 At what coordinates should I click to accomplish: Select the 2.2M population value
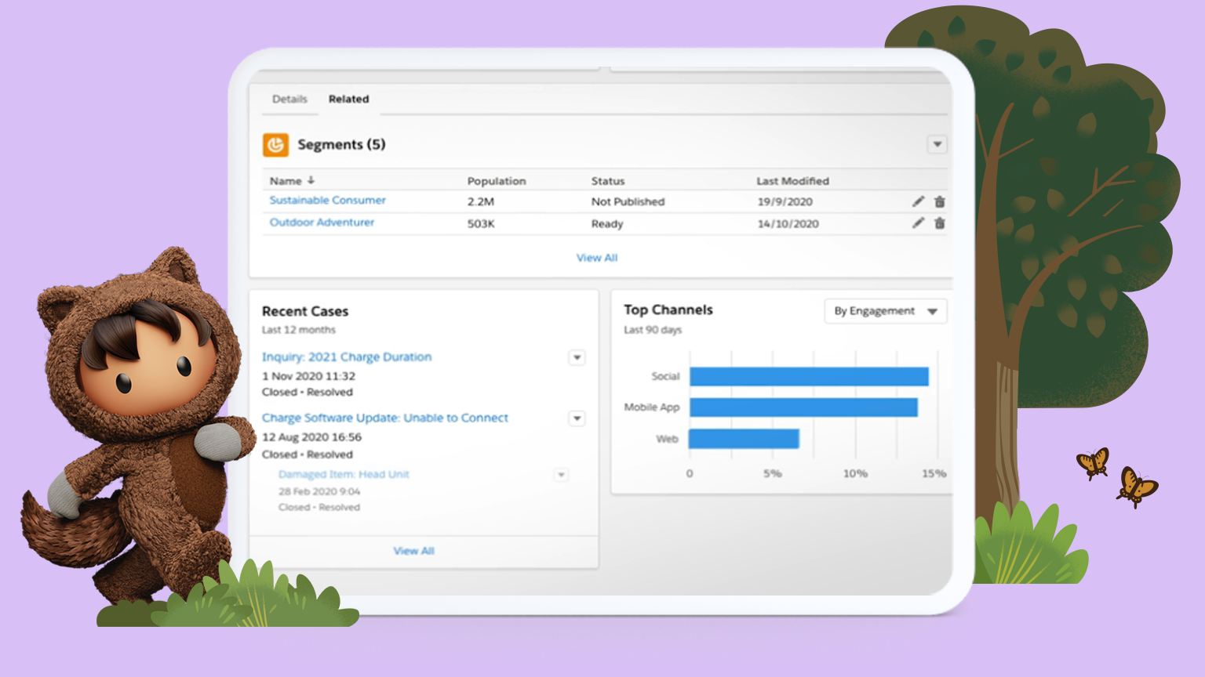481,202
